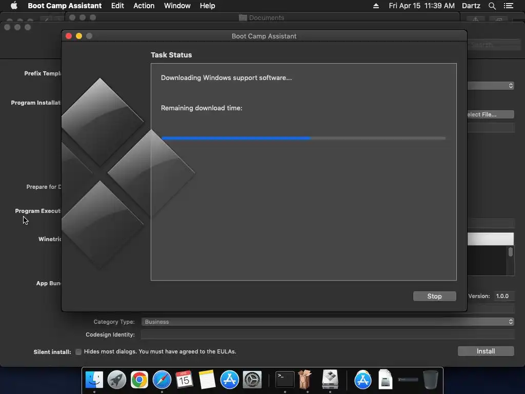Toggle the Silent install checkbox
Image resolution: width=525 pixels, height=394 pixels.
pyautogui.click(x=78, y=352)
